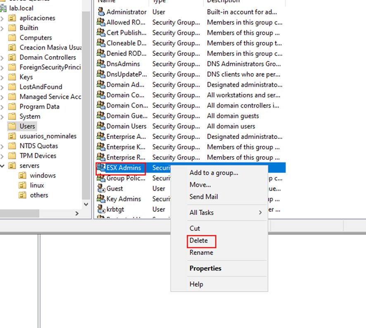Viewport: 366px width, 328px height.
Task: Expand the aplicaciones tree node
Action: coord(2,18)
